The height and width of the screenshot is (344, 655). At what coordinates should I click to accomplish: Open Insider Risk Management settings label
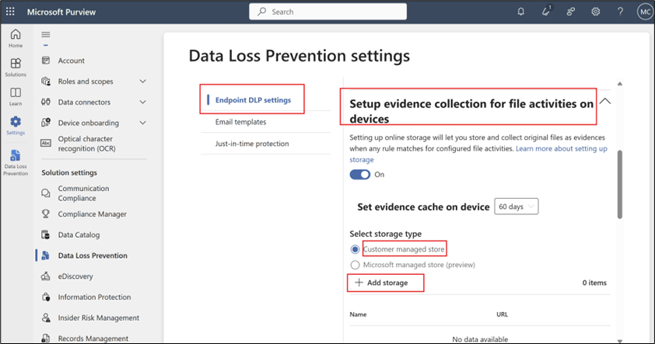99,318
